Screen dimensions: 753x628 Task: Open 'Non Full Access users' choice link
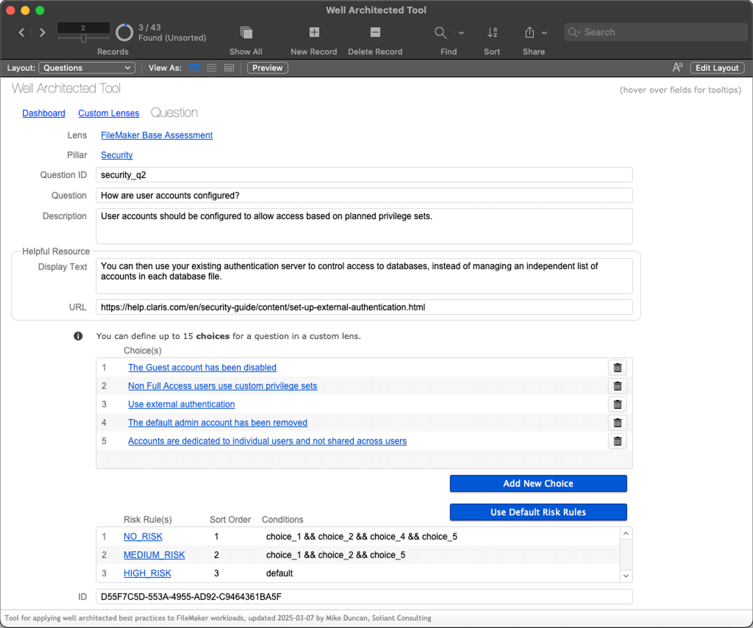coord(223,386)
